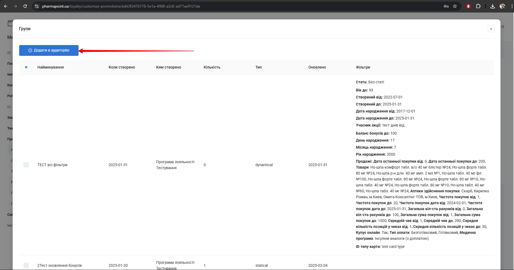Click the ID типу карти: test card type text

click(x=380, y=247)
